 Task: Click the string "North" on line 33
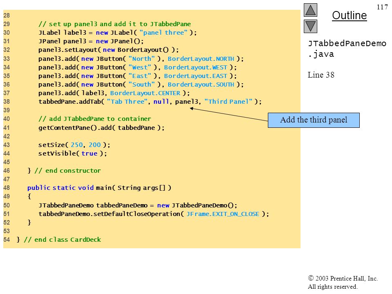142,59
